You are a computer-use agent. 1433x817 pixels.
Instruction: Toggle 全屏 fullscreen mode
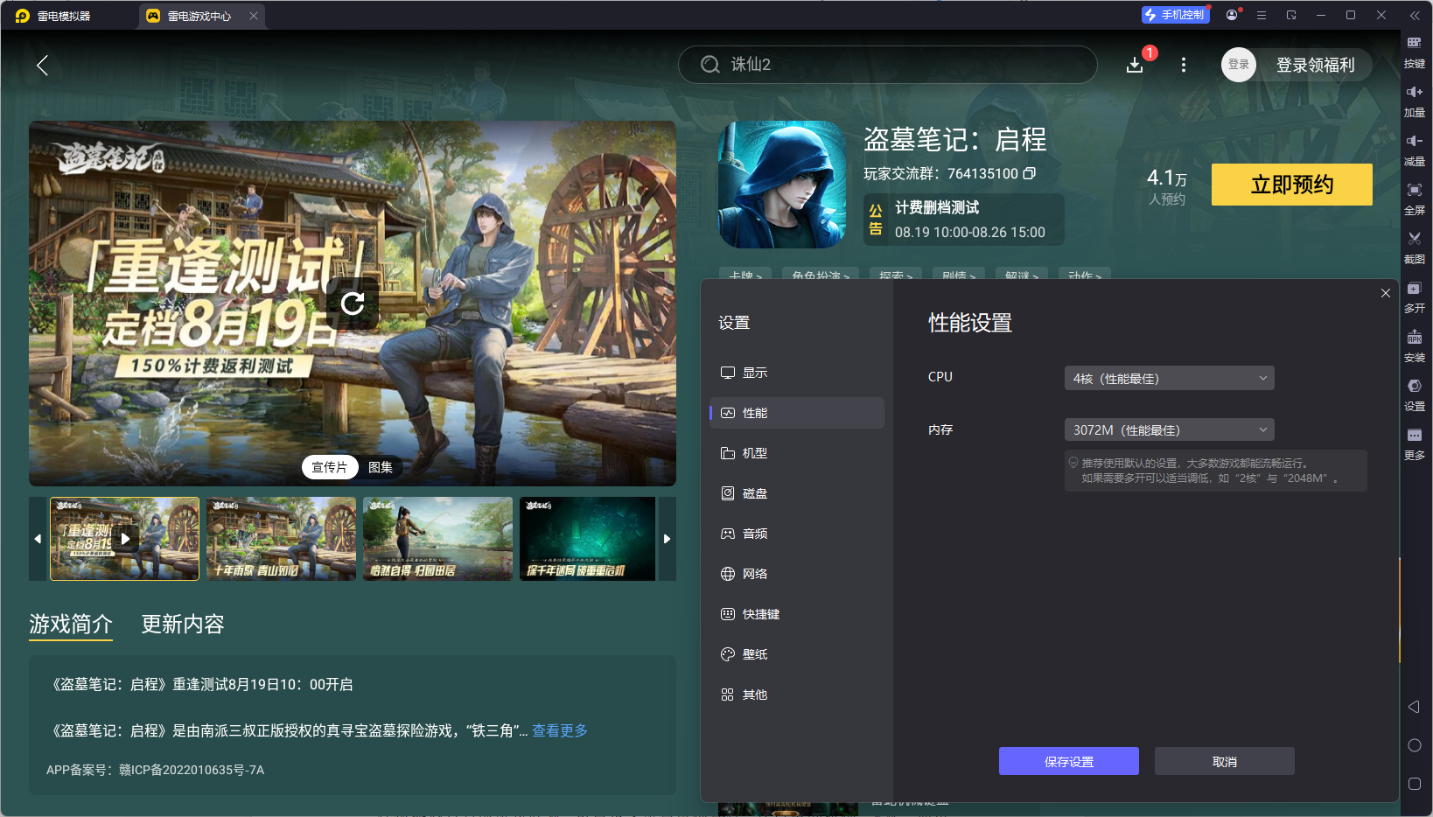(x=1414, y=198)
